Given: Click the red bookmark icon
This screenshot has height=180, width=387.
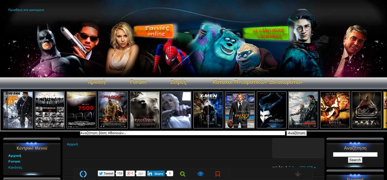Looking at the screenshot, I should point(218,174).
